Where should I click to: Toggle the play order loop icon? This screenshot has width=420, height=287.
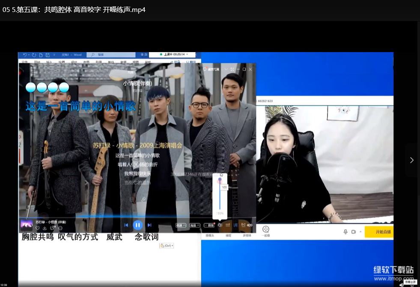tap(228, 225)
